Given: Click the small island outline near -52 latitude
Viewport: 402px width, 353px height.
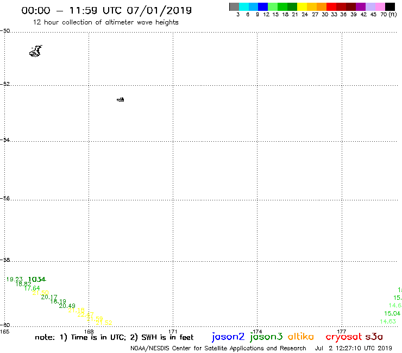Looking at the screenshot, I should point(121,99).
